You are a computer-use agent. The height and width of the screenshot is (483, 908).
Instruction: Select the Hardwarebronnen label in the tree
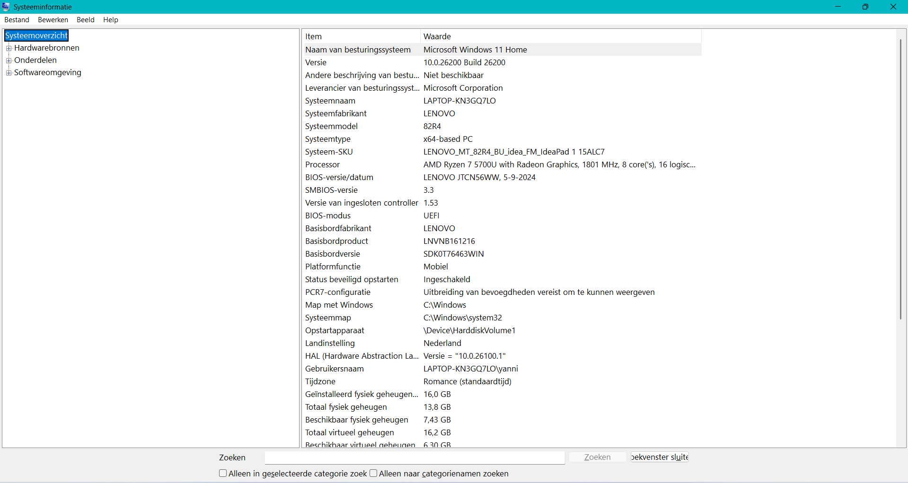click(47, 48)
